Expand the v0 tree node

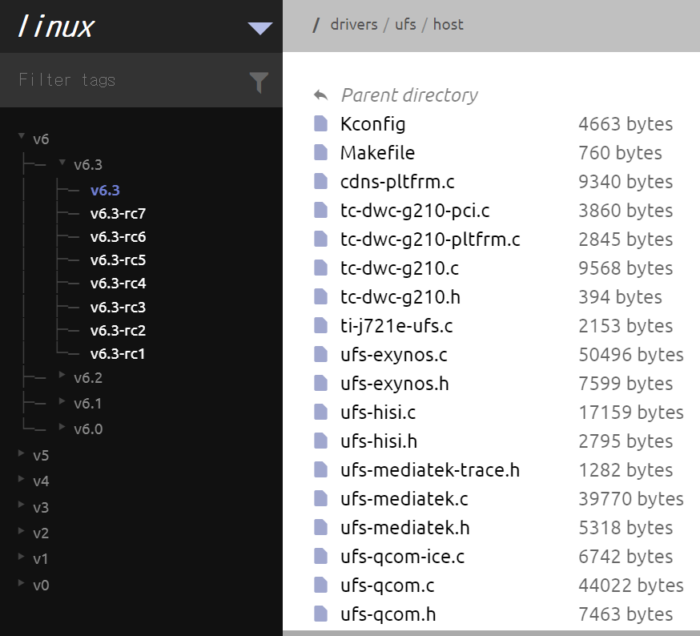pyautogui.click(x=21, y=582)
